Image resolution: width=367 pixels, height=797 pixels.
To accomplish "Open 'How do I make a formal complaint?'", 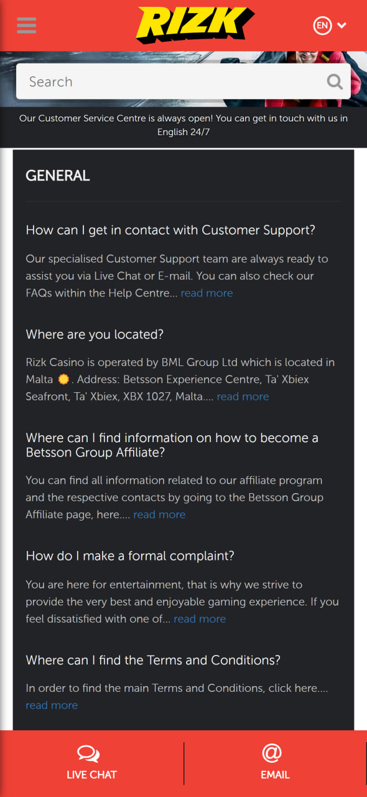I will tap(130, 555).
